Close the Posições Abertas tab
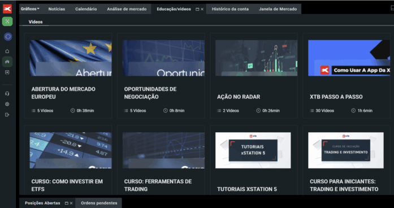The image size is (394, 208). point(71,203)
